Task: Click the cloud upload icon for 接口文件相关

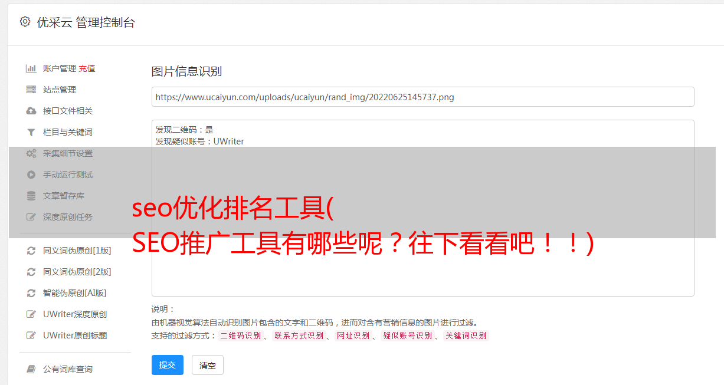Action: [x=31, y=111]
